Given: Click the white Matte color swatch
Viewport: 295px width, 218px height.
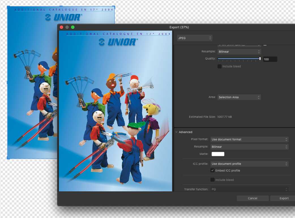Looking at the screenshot, I should (218, 154).
